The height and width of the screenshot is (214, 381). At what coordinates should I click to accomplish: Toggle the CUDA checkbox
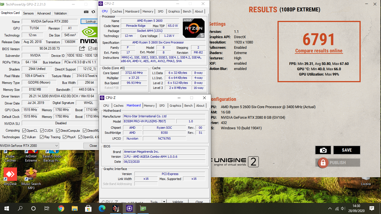[x=42, y=130]
